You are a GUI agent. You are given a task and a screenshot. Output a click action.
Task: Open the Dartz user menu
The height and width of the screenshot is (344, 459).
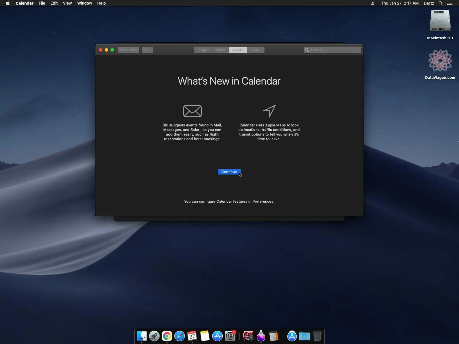point(429,3)
